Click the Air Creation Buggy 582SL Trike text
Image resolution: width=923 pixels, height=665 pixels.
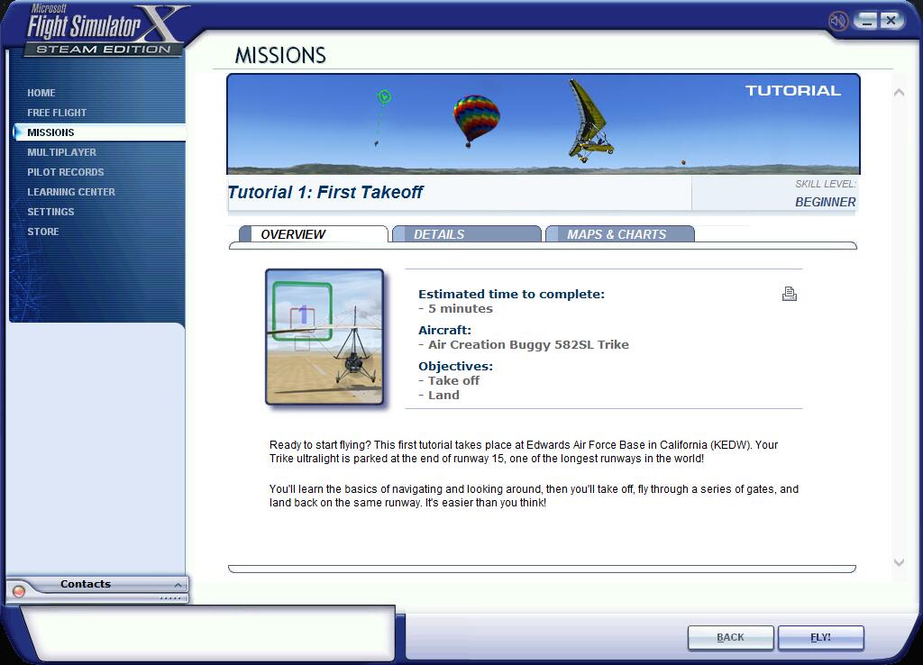coord(528,345)
